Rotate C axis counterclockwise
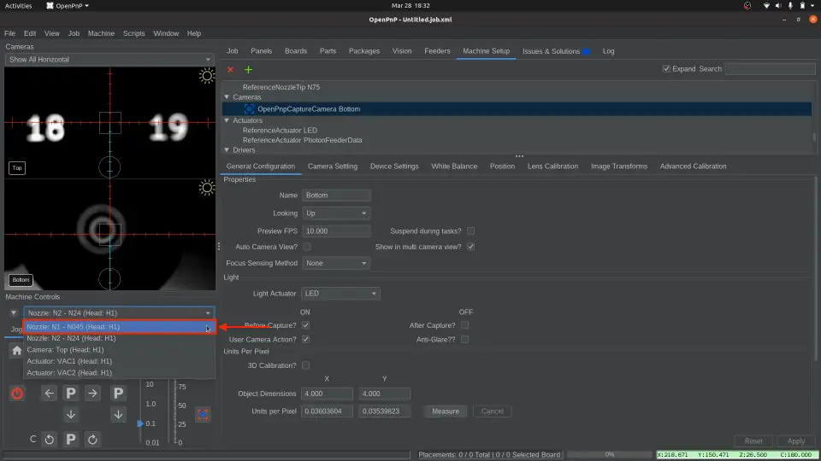 [50, 439]
